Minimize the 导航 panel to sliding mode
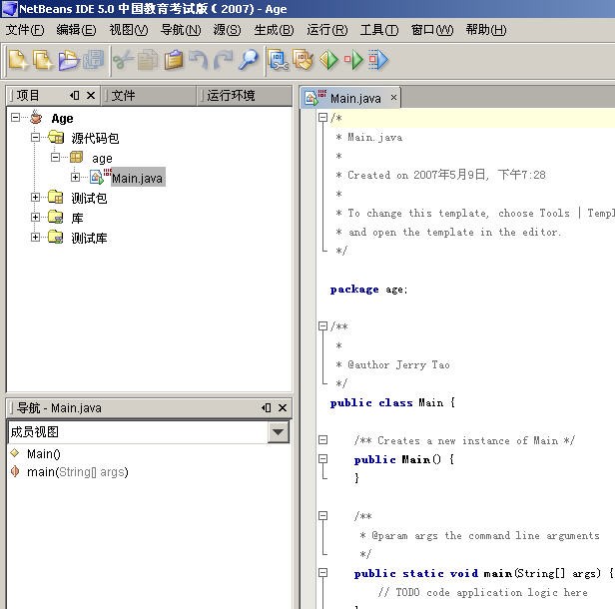The height and width of the screenshot is (609, 615). pos(267,407)
